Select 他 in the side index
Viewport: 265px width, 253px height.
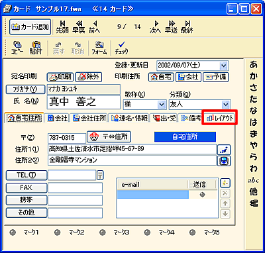(x=254, y=191)
